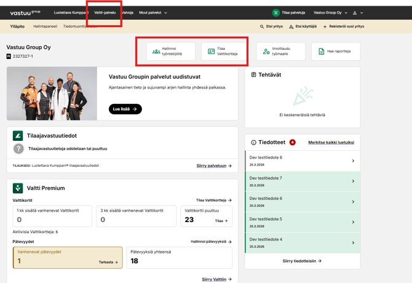Viewport: 412px width, 283px height.
Task: Open the 3 kk sisällä vanhenevat Valttikortit card
Action: pos(137,216)
